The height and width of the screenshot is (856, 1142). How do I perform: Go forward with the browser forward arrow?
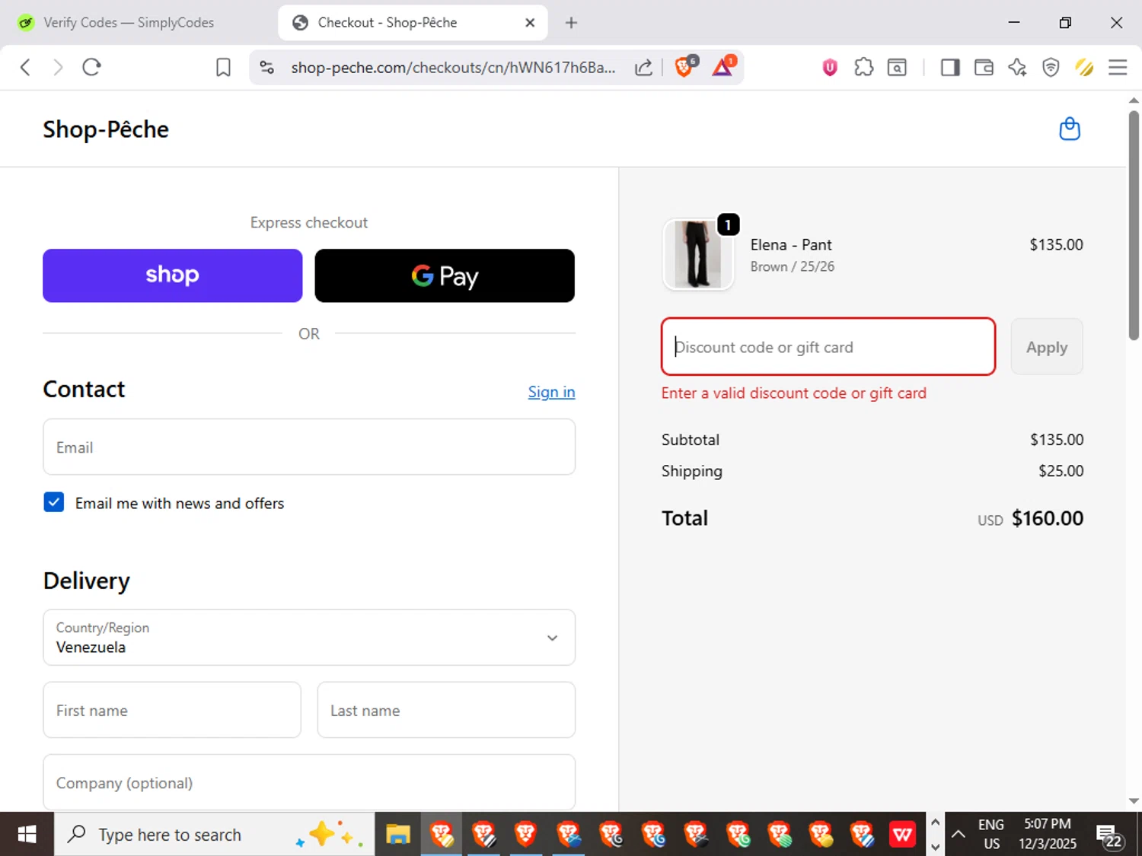tap(58, 68)
